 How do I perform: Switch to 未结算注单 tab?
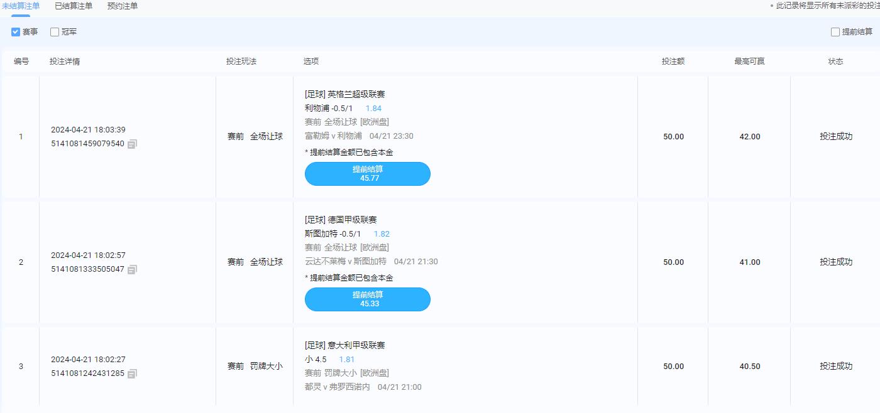click(x=21, y=6)
